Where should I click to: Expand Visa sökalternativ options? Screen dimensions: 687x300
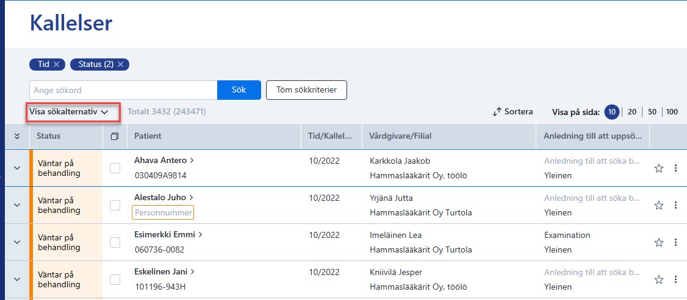click(x=69, y=112)
